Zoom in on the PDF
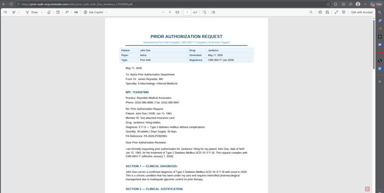 click(x=170, y=12)
